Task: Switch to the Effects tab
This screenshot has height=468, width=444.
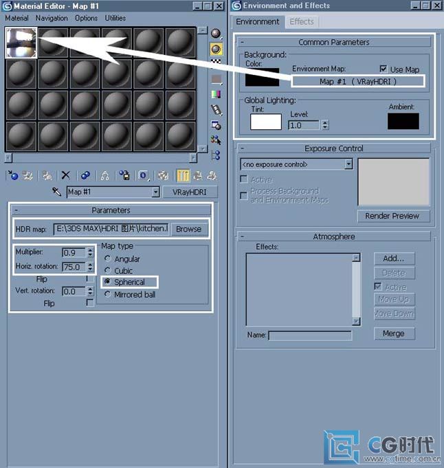Action: coord(302,21)
